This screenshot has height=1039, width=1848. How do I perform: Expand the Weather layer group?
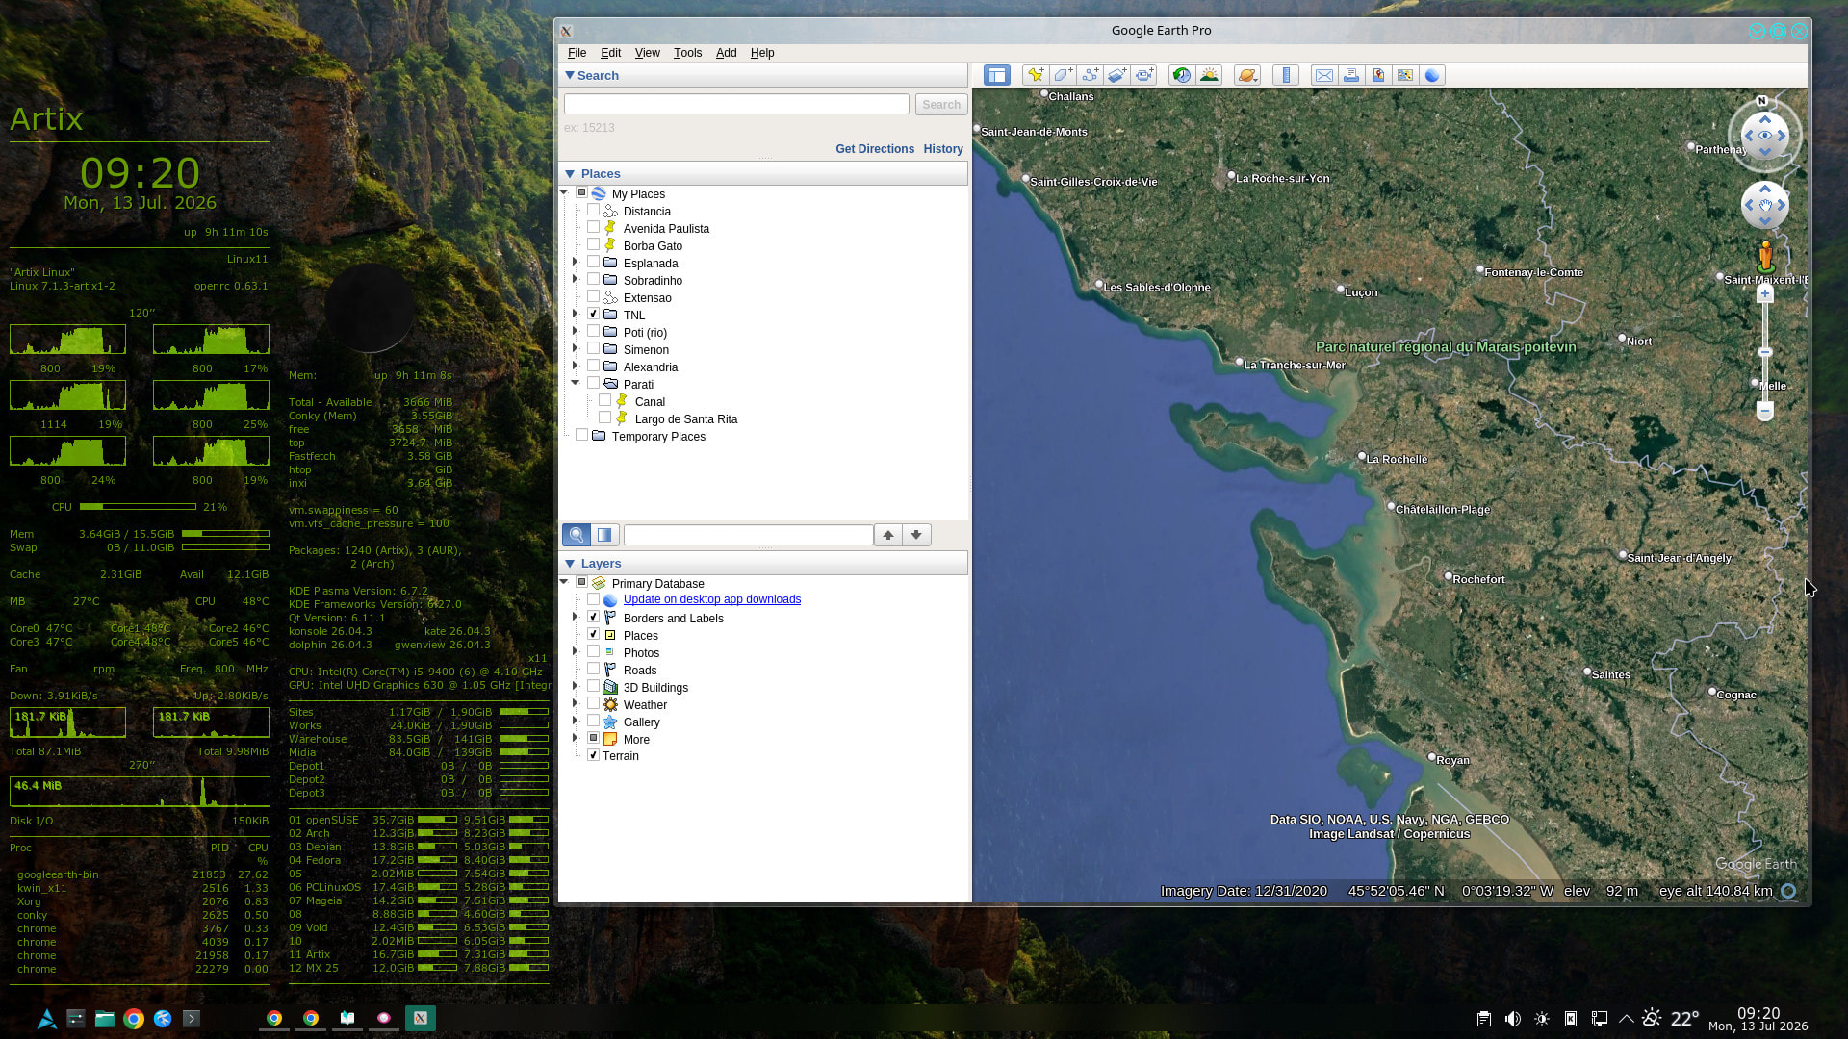pos(576,704)
